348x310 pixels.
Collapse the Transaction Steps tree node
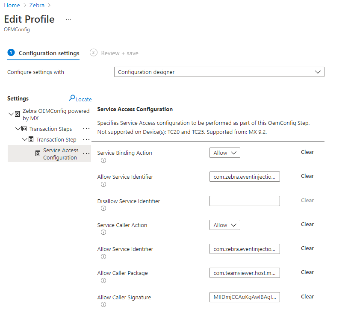18,129
